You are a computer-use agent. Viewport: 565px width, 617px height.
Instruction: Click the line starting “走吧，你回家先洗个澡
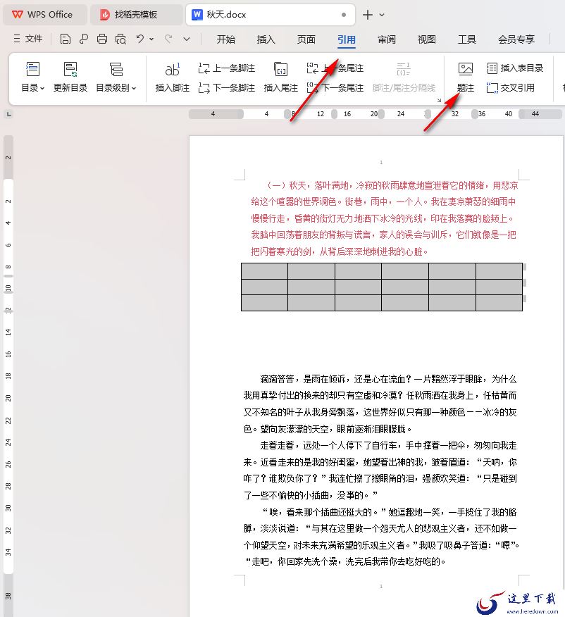click(x=345, y=561)
